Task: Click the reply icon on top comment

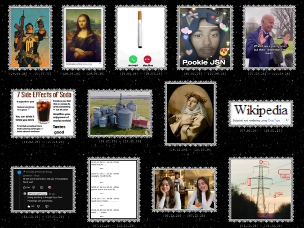Action: coord(42,187)
